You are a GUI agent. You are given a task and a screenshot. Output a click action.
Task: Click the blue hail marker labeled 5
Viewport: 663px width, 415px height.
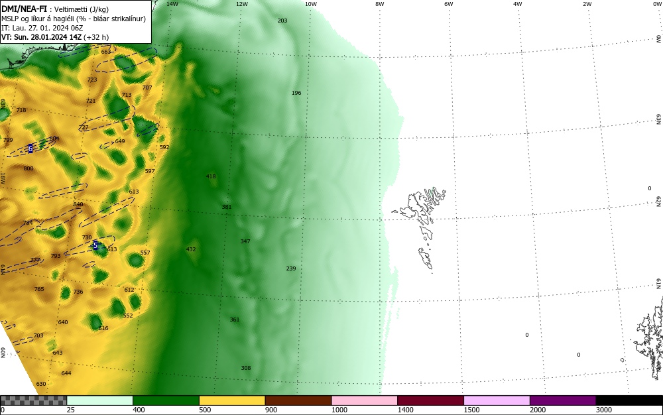[95, 245]
